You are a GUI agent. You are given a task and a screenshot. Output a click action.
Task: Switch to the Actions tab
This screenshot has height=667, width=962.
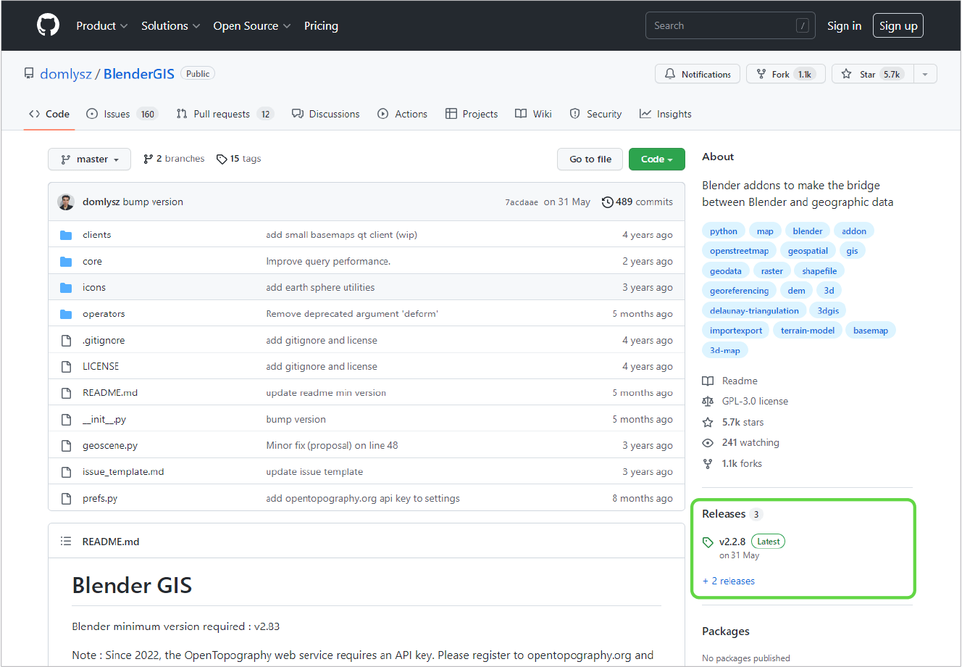click(403, 114)
